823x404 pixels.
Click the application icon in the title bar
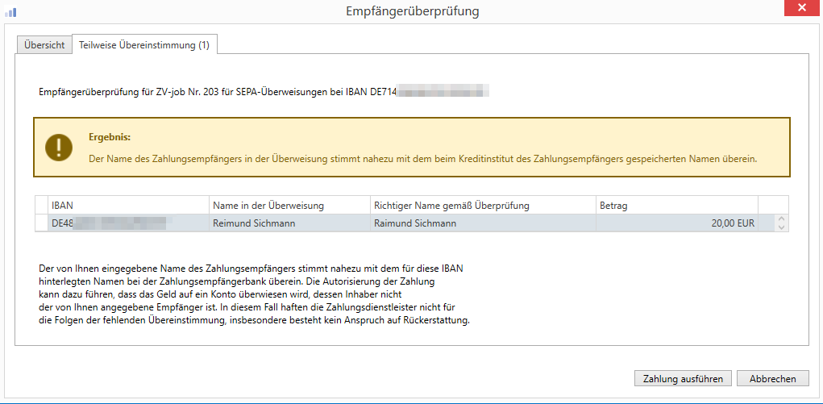point(11,11)
